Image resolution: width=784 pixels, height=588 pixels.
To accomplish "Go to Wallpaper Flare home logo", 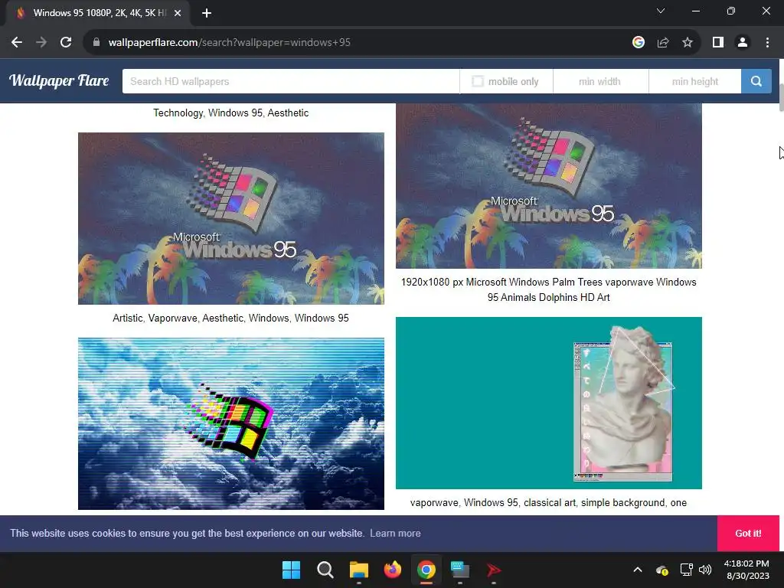I will coord(59,80).
